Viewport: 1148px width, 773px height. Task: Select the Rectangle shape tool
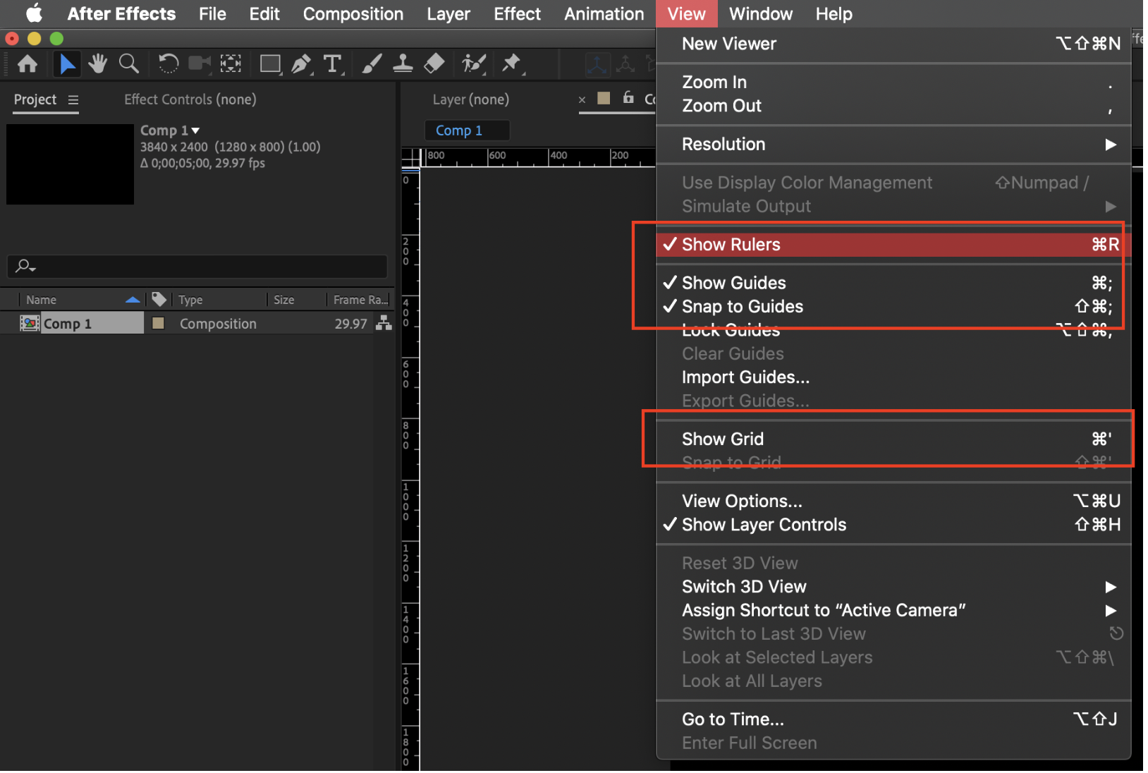270,64
